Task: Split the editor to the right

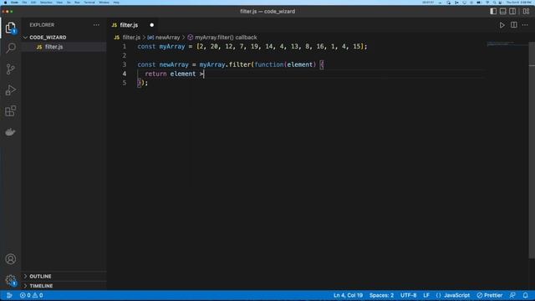Action: (x=513, y=25)
